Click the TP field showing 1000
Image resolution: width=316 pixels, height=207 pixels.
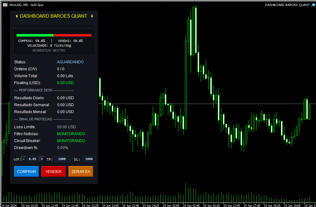tap(62, 159)
